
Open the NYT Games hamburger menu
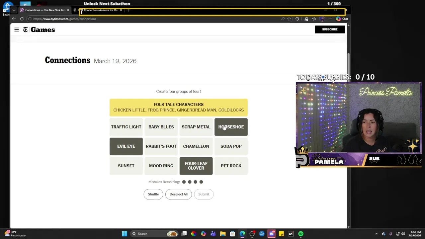17,30
